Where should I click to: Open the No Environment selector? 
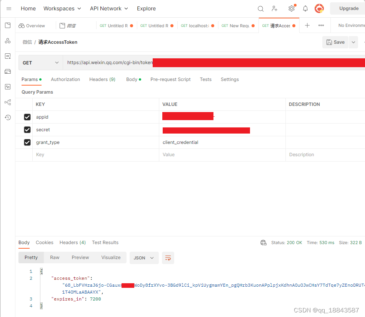(x=351, y=25)
